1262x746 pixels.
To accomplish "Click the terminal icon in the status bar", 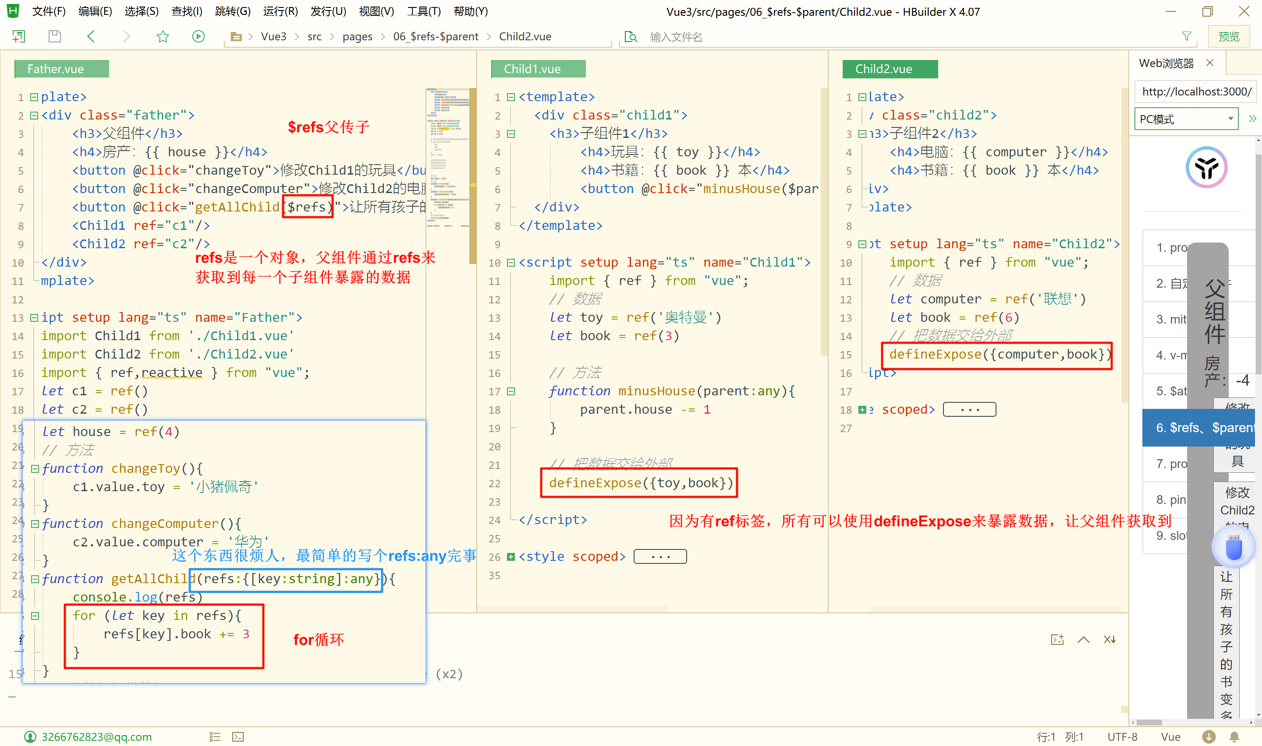I will (x=238, y=736).
